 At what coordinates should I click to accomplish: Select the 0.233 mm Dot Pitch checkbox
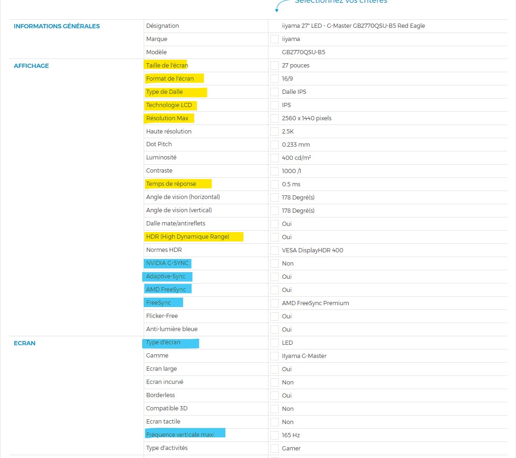[275, 144]
